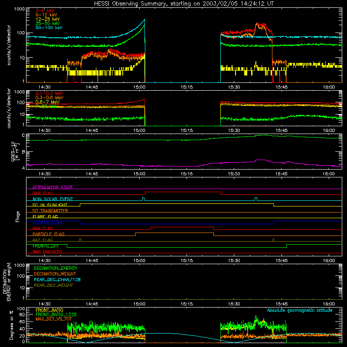This screenshot has height=347, width=347.
Task: Select the MAX_DET_VS_TOT legend label
Action: point(54,319)
